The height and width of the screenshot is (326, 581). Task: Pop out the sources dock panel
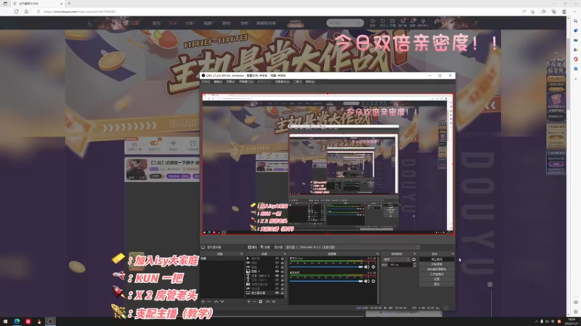[285, 254]
